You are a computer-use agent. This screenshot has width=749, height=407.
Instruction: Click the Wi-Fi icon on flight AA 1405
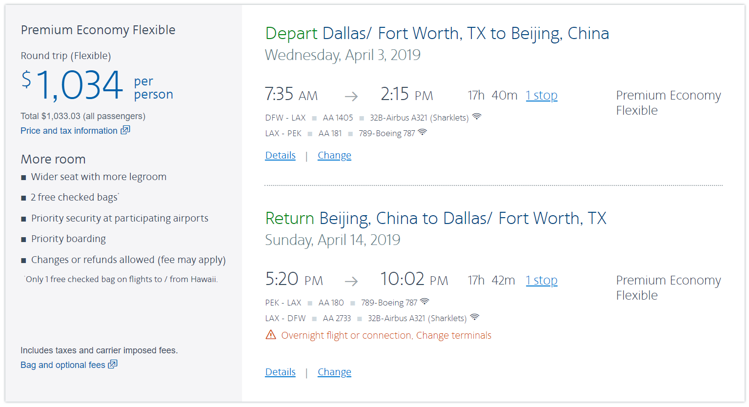pos(477,117)
